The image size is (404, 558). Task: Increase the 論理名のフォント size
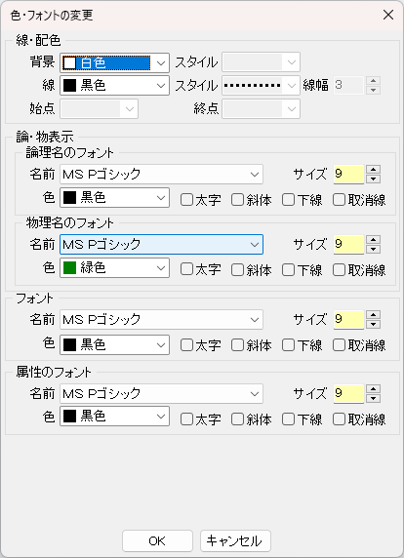tap(373, 170)
